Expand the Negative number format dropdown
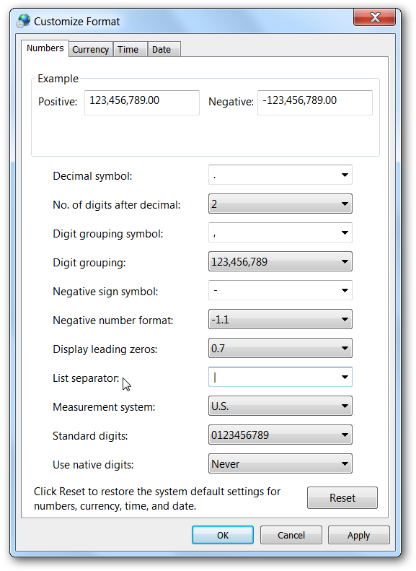This screenshot has height=571, width=416. click(280, 319)
